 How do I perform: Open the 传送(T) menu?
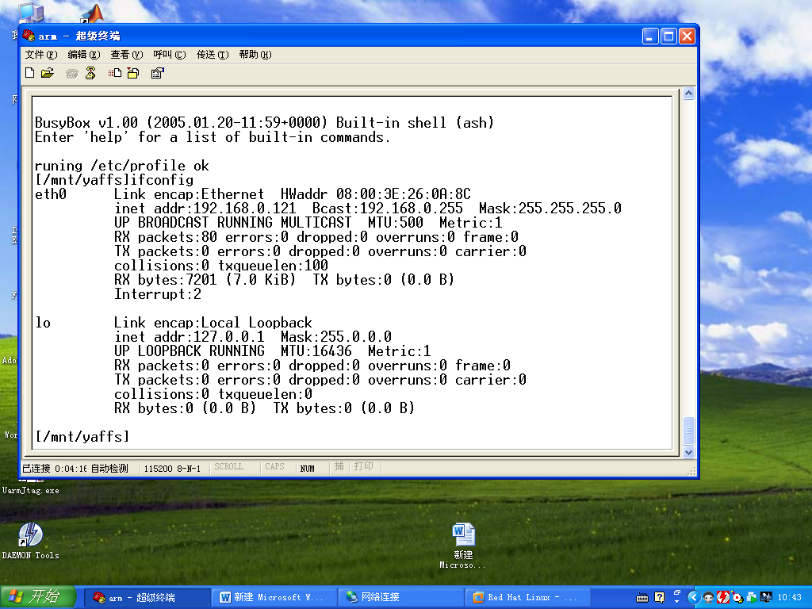(x=213, y=55)
